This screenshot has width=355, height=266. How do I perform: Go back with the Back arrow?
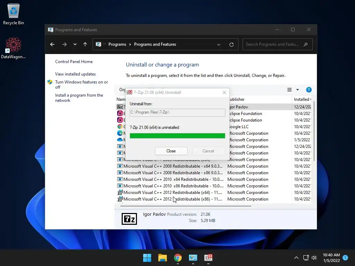pyautogui.click(x=52, y=44)
